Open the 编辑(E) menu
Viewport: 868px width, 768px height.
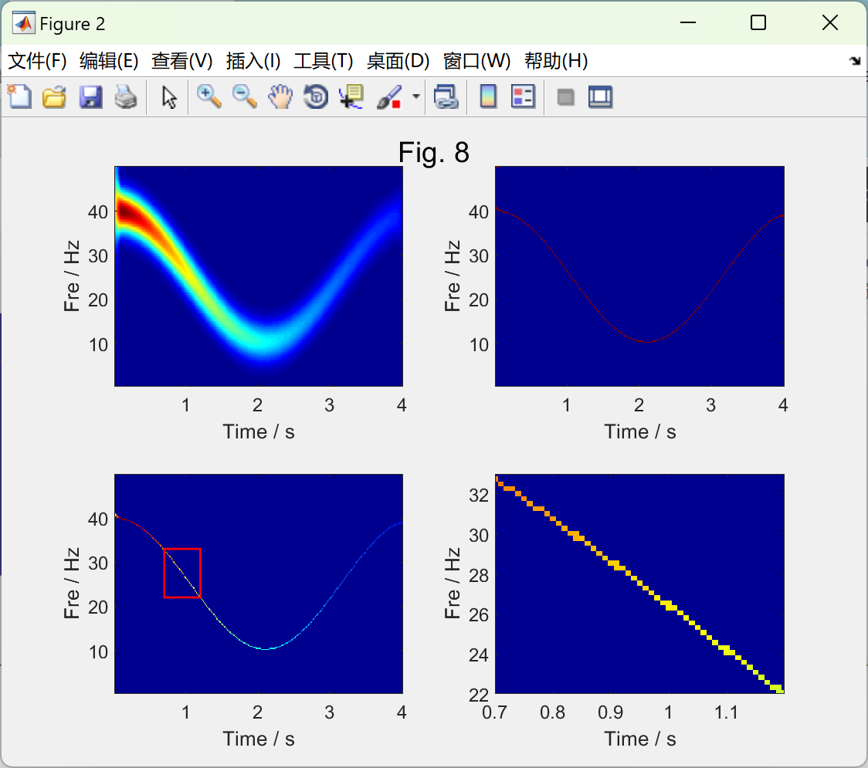point(108,61)
